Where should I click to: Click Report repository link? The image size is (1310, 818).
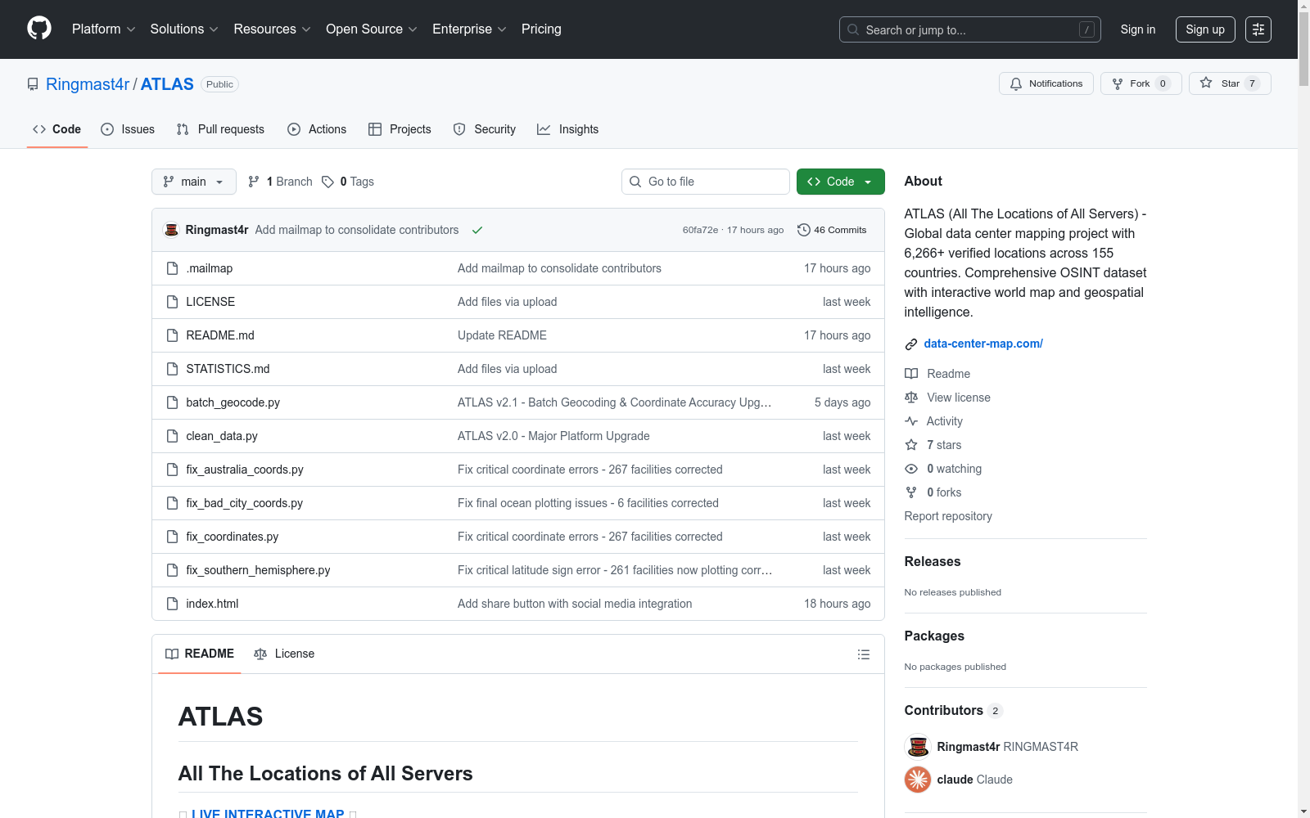coord(948,516)
